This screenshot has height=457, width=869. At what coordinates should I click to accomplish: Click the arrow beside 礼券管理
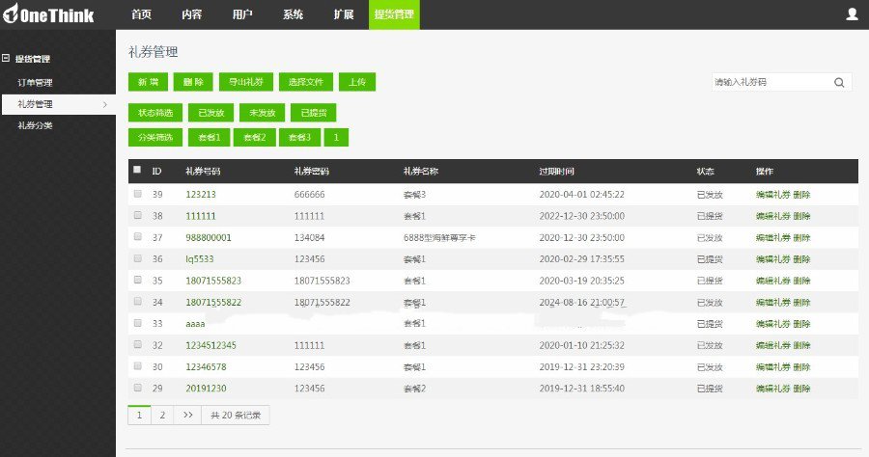(104, 103)
